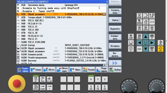Open the Моделиров. simulation softkey
The height and width of the screenshot is (93, 167).
pyautogui.click(x=102, y=69)
